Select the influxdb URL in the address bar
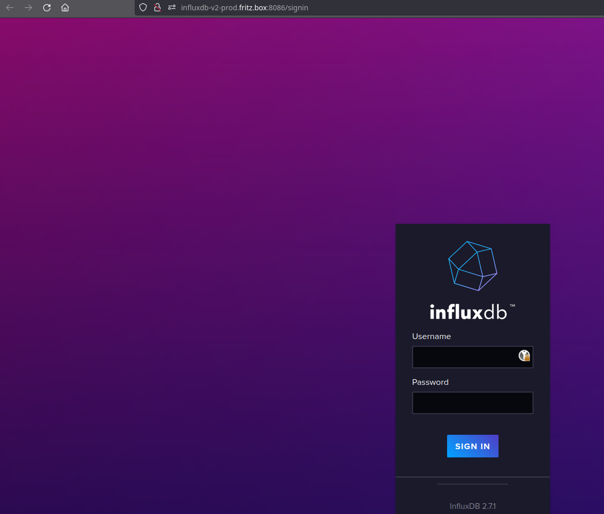The width and height of the screenshot is (604, 514). click(x=244, y=8)
